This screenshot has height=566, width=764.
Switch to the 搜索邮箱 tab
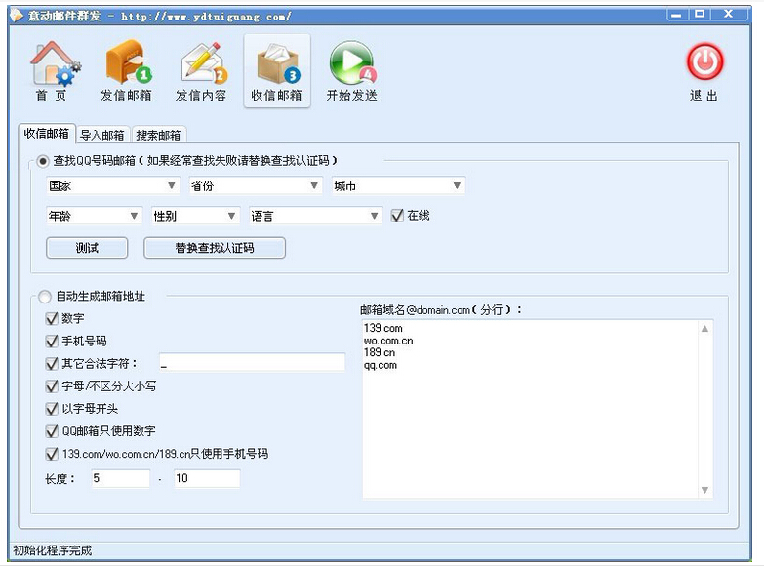(x=159, y=135)
